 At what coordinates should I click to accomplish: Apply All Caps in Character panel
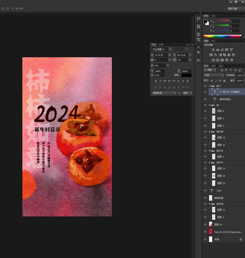click(x=165, y=81)
